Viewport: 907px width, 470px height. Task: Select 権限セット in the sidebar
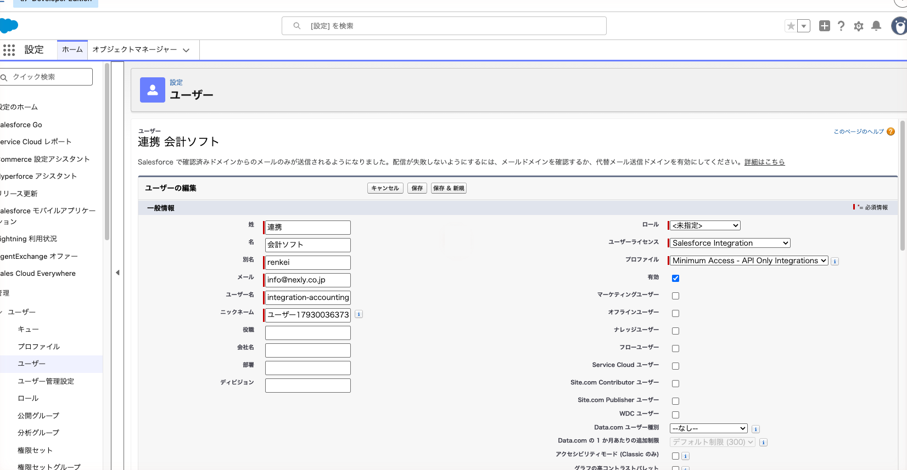point(35,450)
